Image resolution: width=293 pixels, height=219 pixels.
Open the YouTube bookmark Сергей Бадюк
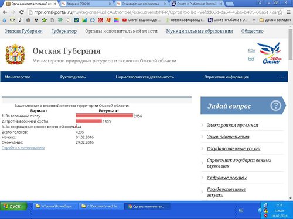142,20
